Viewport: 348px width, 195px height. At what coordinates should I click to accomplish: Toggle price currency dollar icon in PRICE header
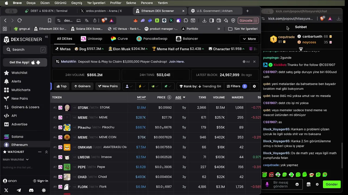click(169, 97)
